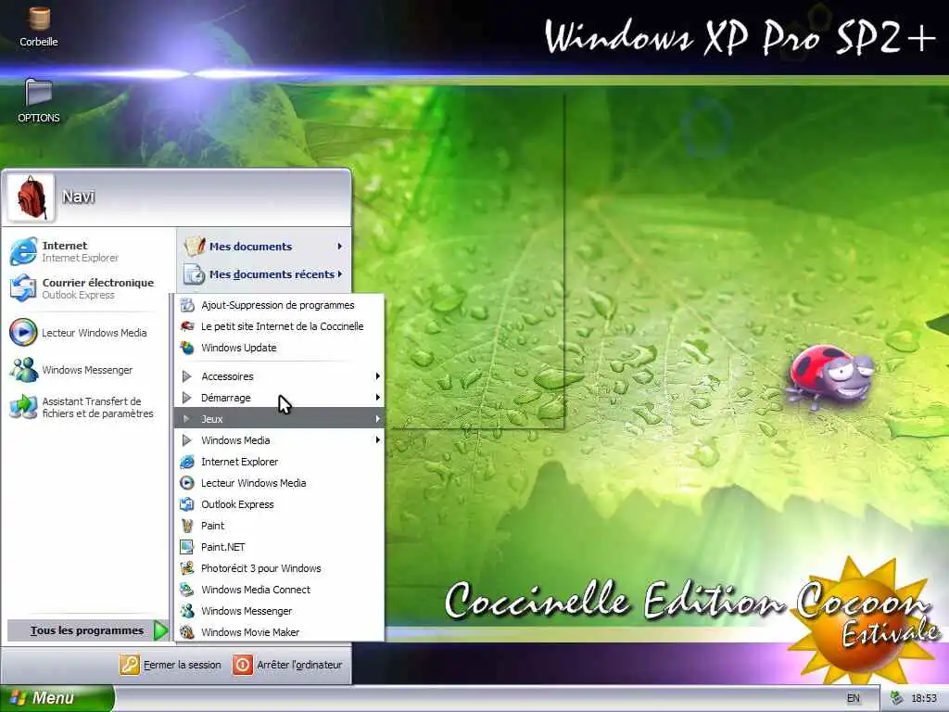Open Courrier électronique Outlook Express icon
The height and width of the screenshot is (712, 949).
pyautogui.click(x=23, y=288)
